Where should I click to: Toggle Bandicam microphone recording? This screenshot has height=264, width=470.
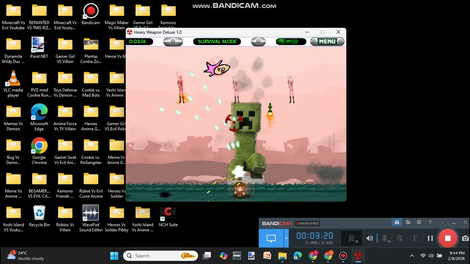tap(385, 238)
